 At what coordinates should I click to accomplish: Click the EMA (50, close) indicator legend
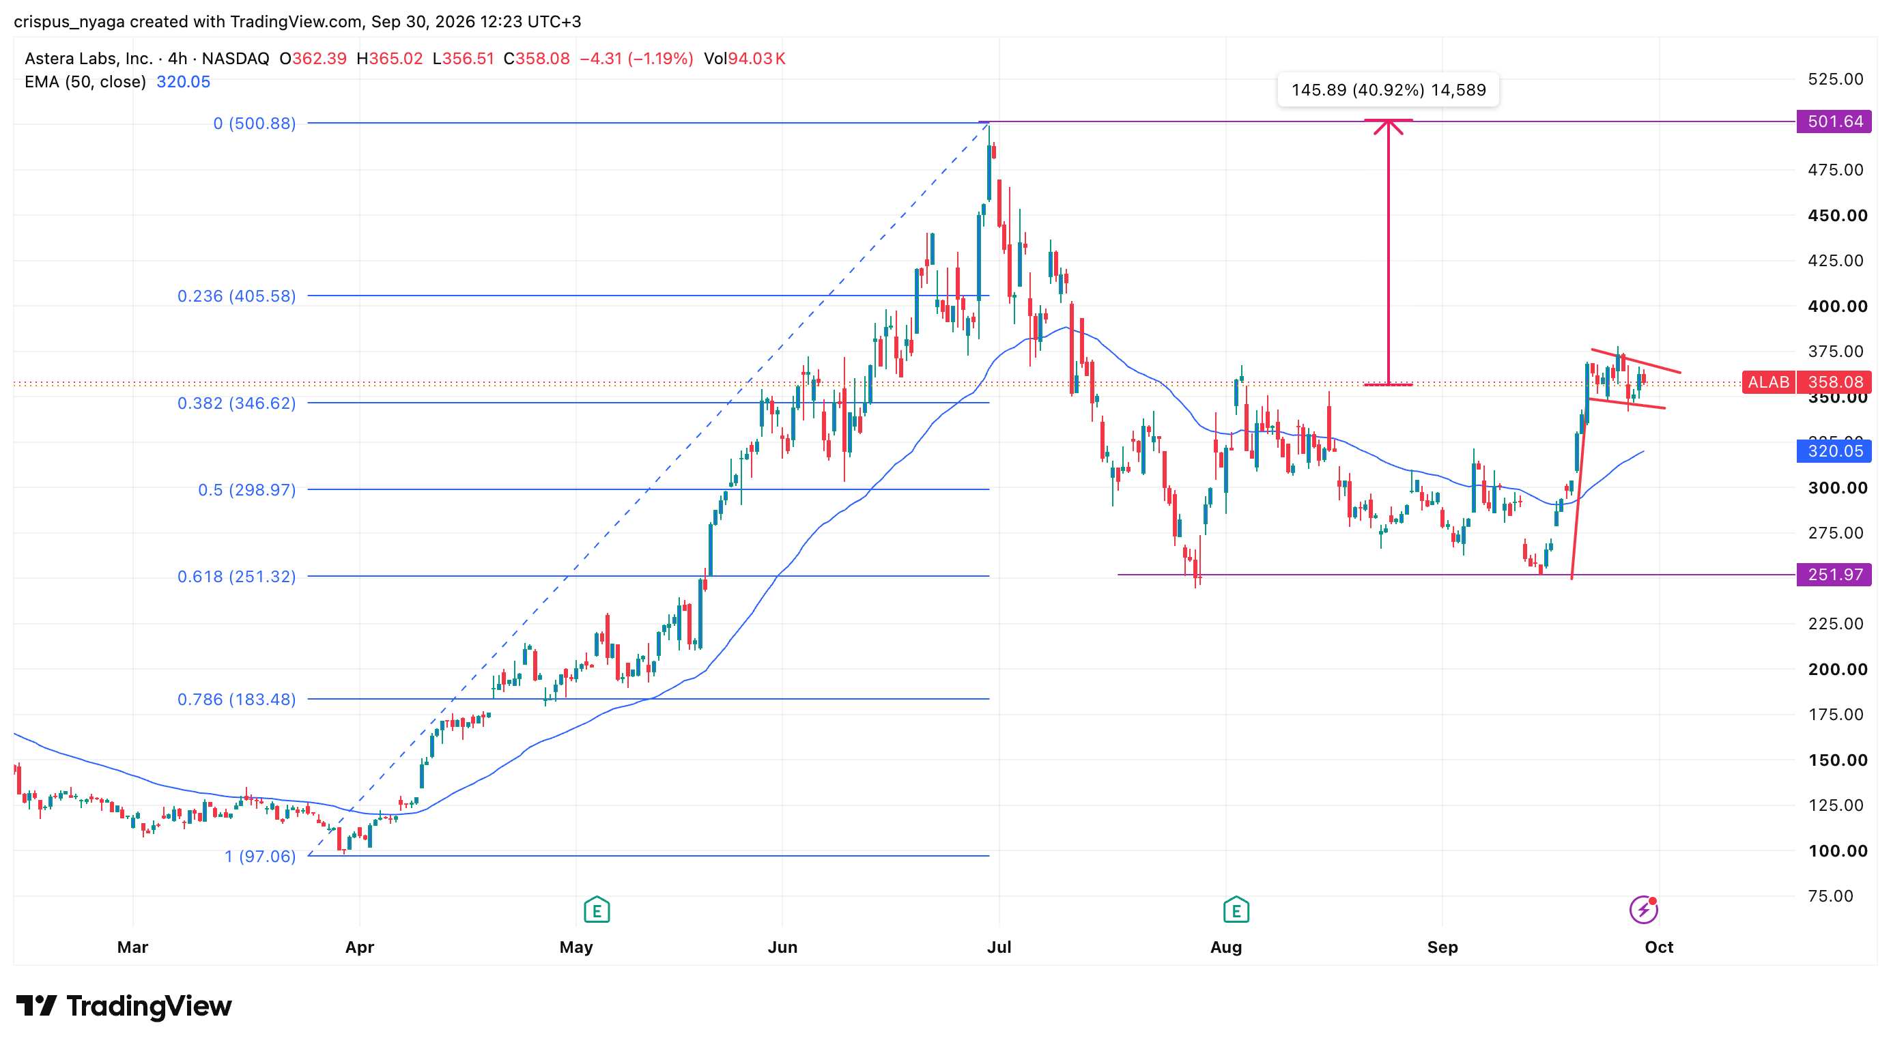point(85,82)
